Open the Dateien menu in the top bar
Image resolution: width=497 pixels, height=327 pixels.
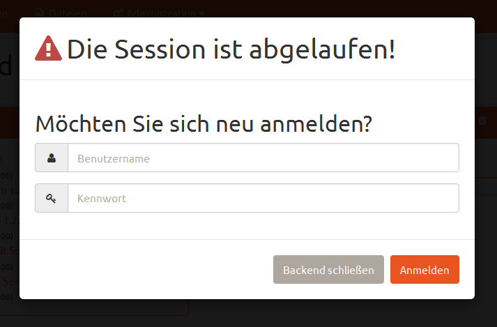tap(68, 13)
